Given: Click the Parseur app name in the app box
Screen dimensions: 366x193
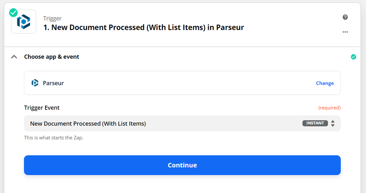Looking at the screenshot, I should (x=53, y=83).
